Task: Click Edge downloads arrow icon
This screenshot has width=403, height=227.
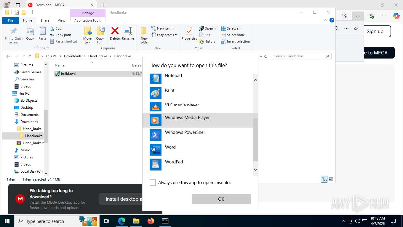Action: [x=358, y=16]
